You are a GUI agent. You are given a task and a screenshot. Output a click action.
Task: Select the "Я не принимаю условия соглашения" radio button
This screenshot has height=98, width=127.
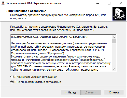coord(12,82)
